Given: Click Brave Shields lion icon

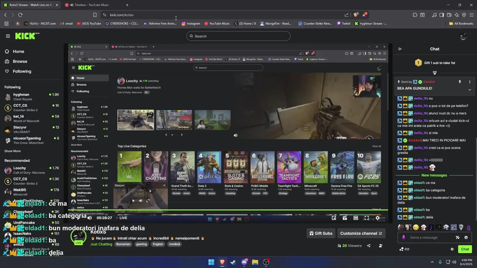Looking at the screenshot, I should 356,15.
